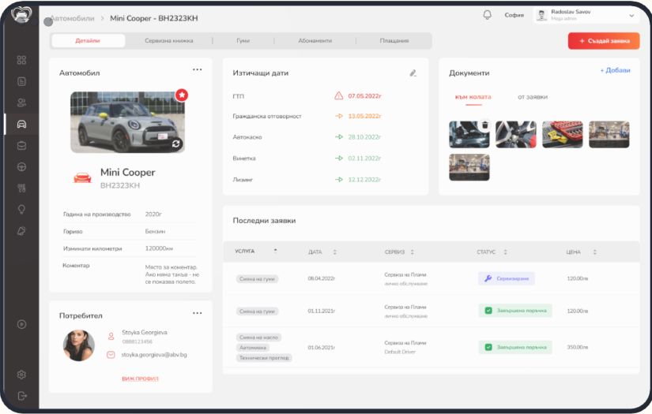Click the 08.04.2022г date cell
Image resolution: width=652 pixels, height=414 pixels.
[322, 278]
